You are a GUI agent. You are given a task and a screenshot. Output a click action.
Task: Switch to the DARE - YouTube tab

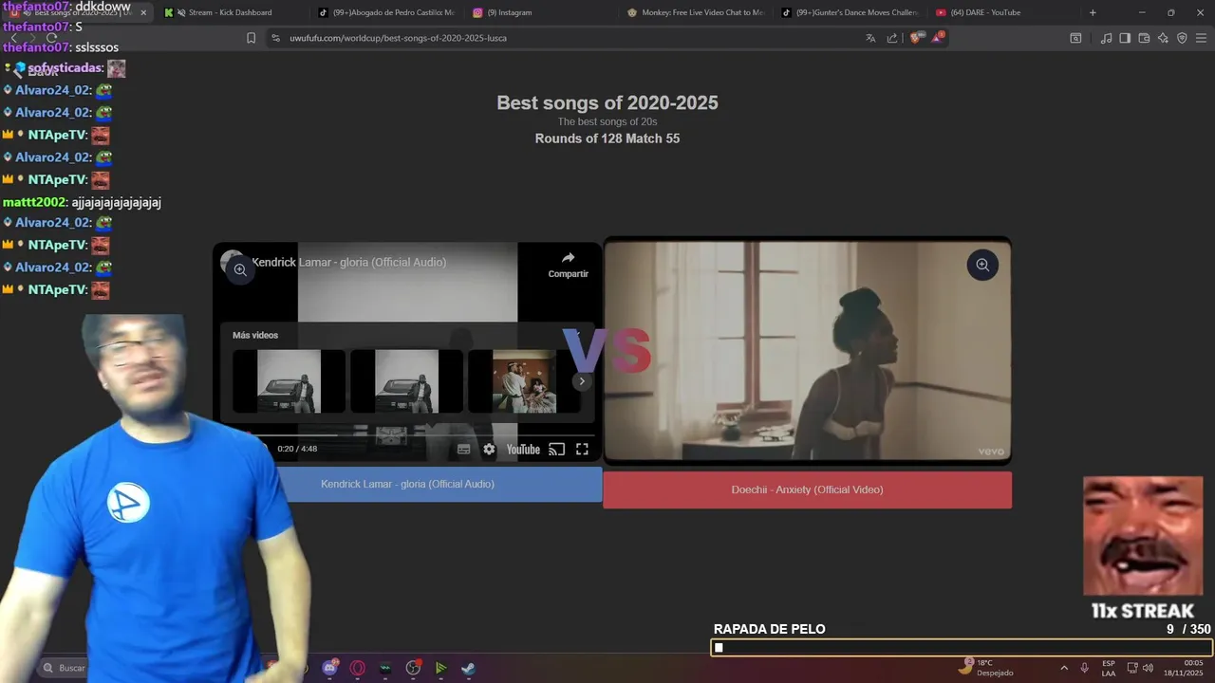point(1003,12)
